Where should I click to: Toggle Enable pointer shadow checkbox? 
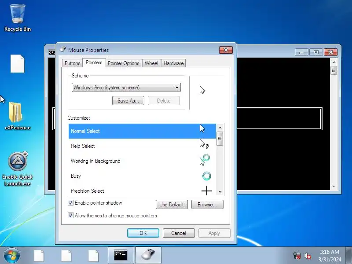(x=70, y=203)
